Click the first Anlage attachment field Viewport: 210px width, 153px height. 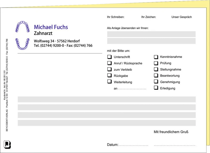pyautogui.click(x=151, y=34)
